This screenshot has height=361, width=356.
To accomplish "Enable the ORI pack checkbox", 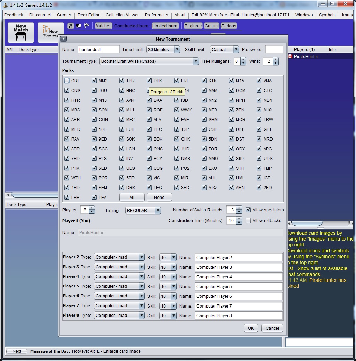I will (67, 81).
